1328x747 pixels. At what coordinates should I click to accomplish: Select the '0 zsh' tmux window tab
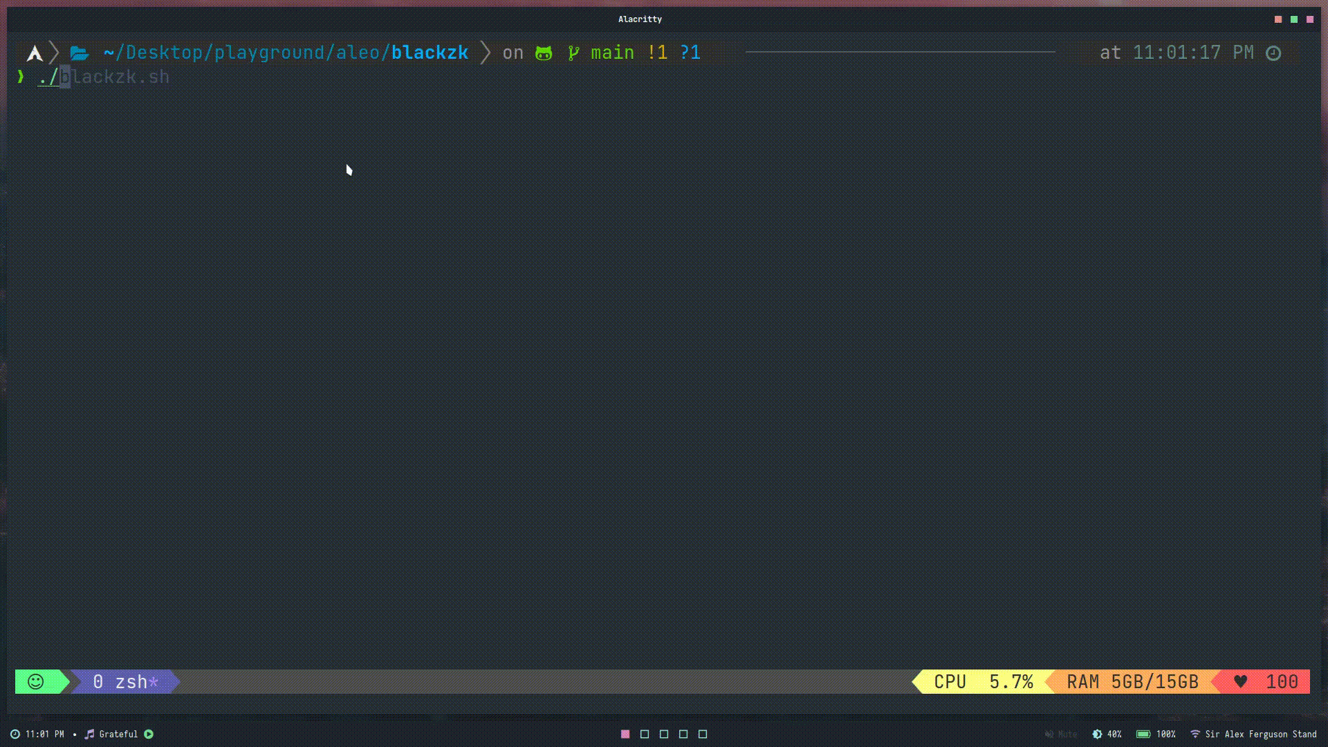coord(124,682)
